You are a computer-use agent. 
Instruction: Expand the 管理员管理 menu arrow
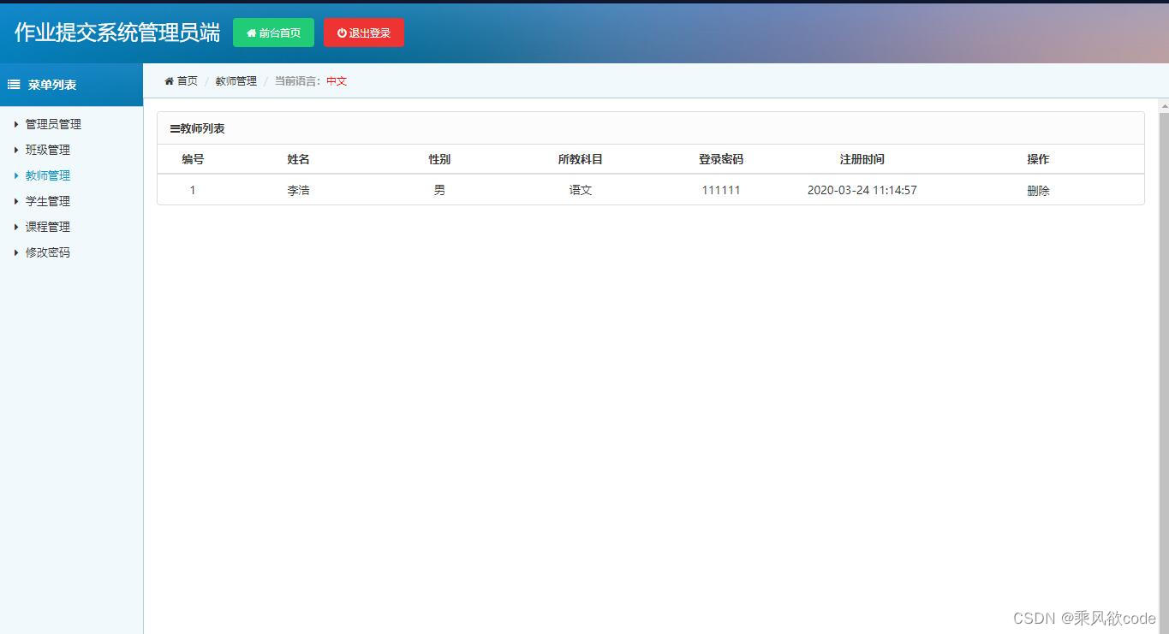[x=15, y=124]
